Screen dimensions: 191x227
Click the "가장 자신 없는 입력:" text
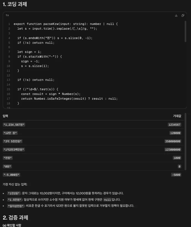[15, 184]
